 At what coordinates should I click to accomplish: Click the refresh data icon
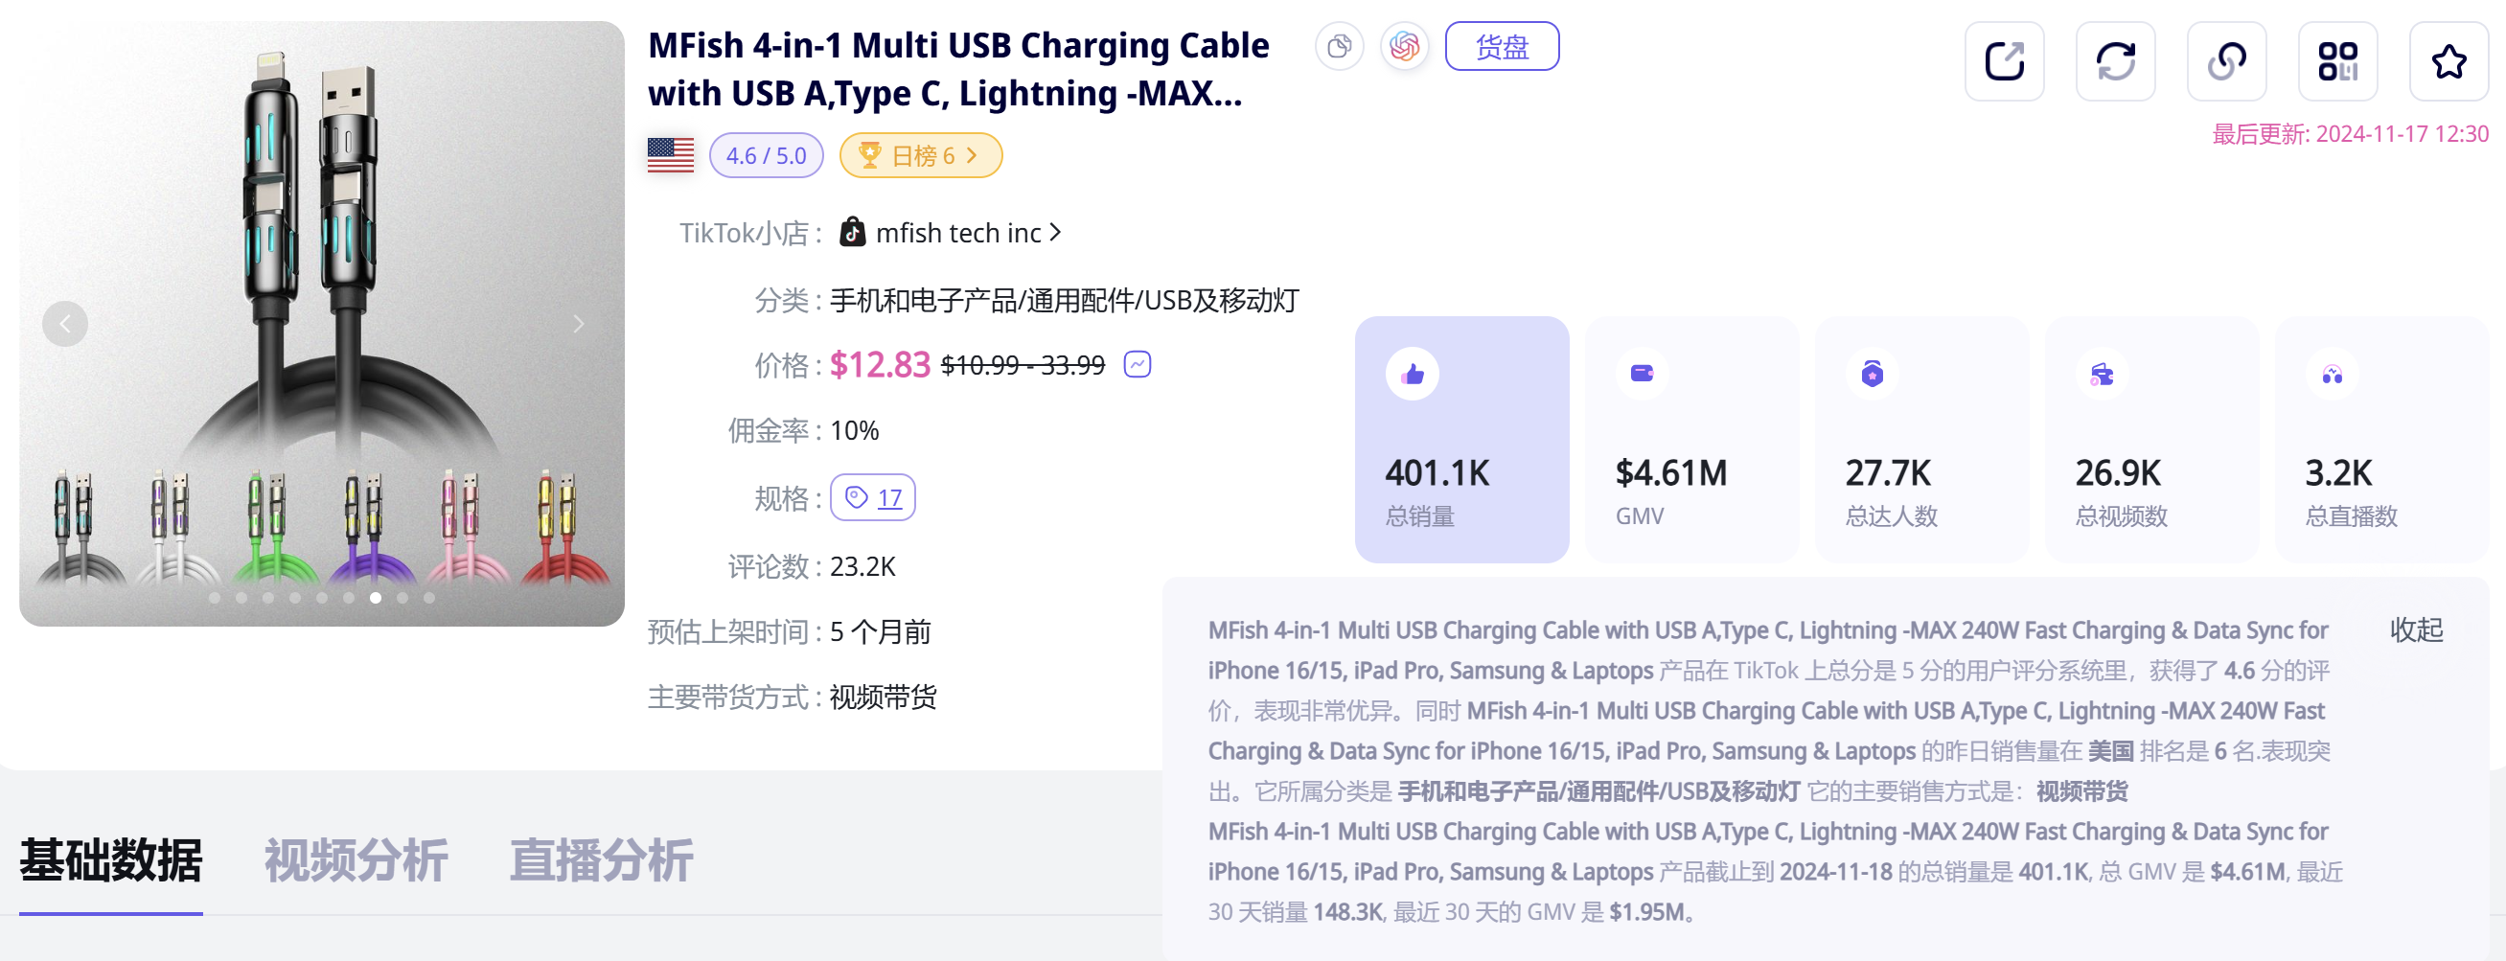2115,61
